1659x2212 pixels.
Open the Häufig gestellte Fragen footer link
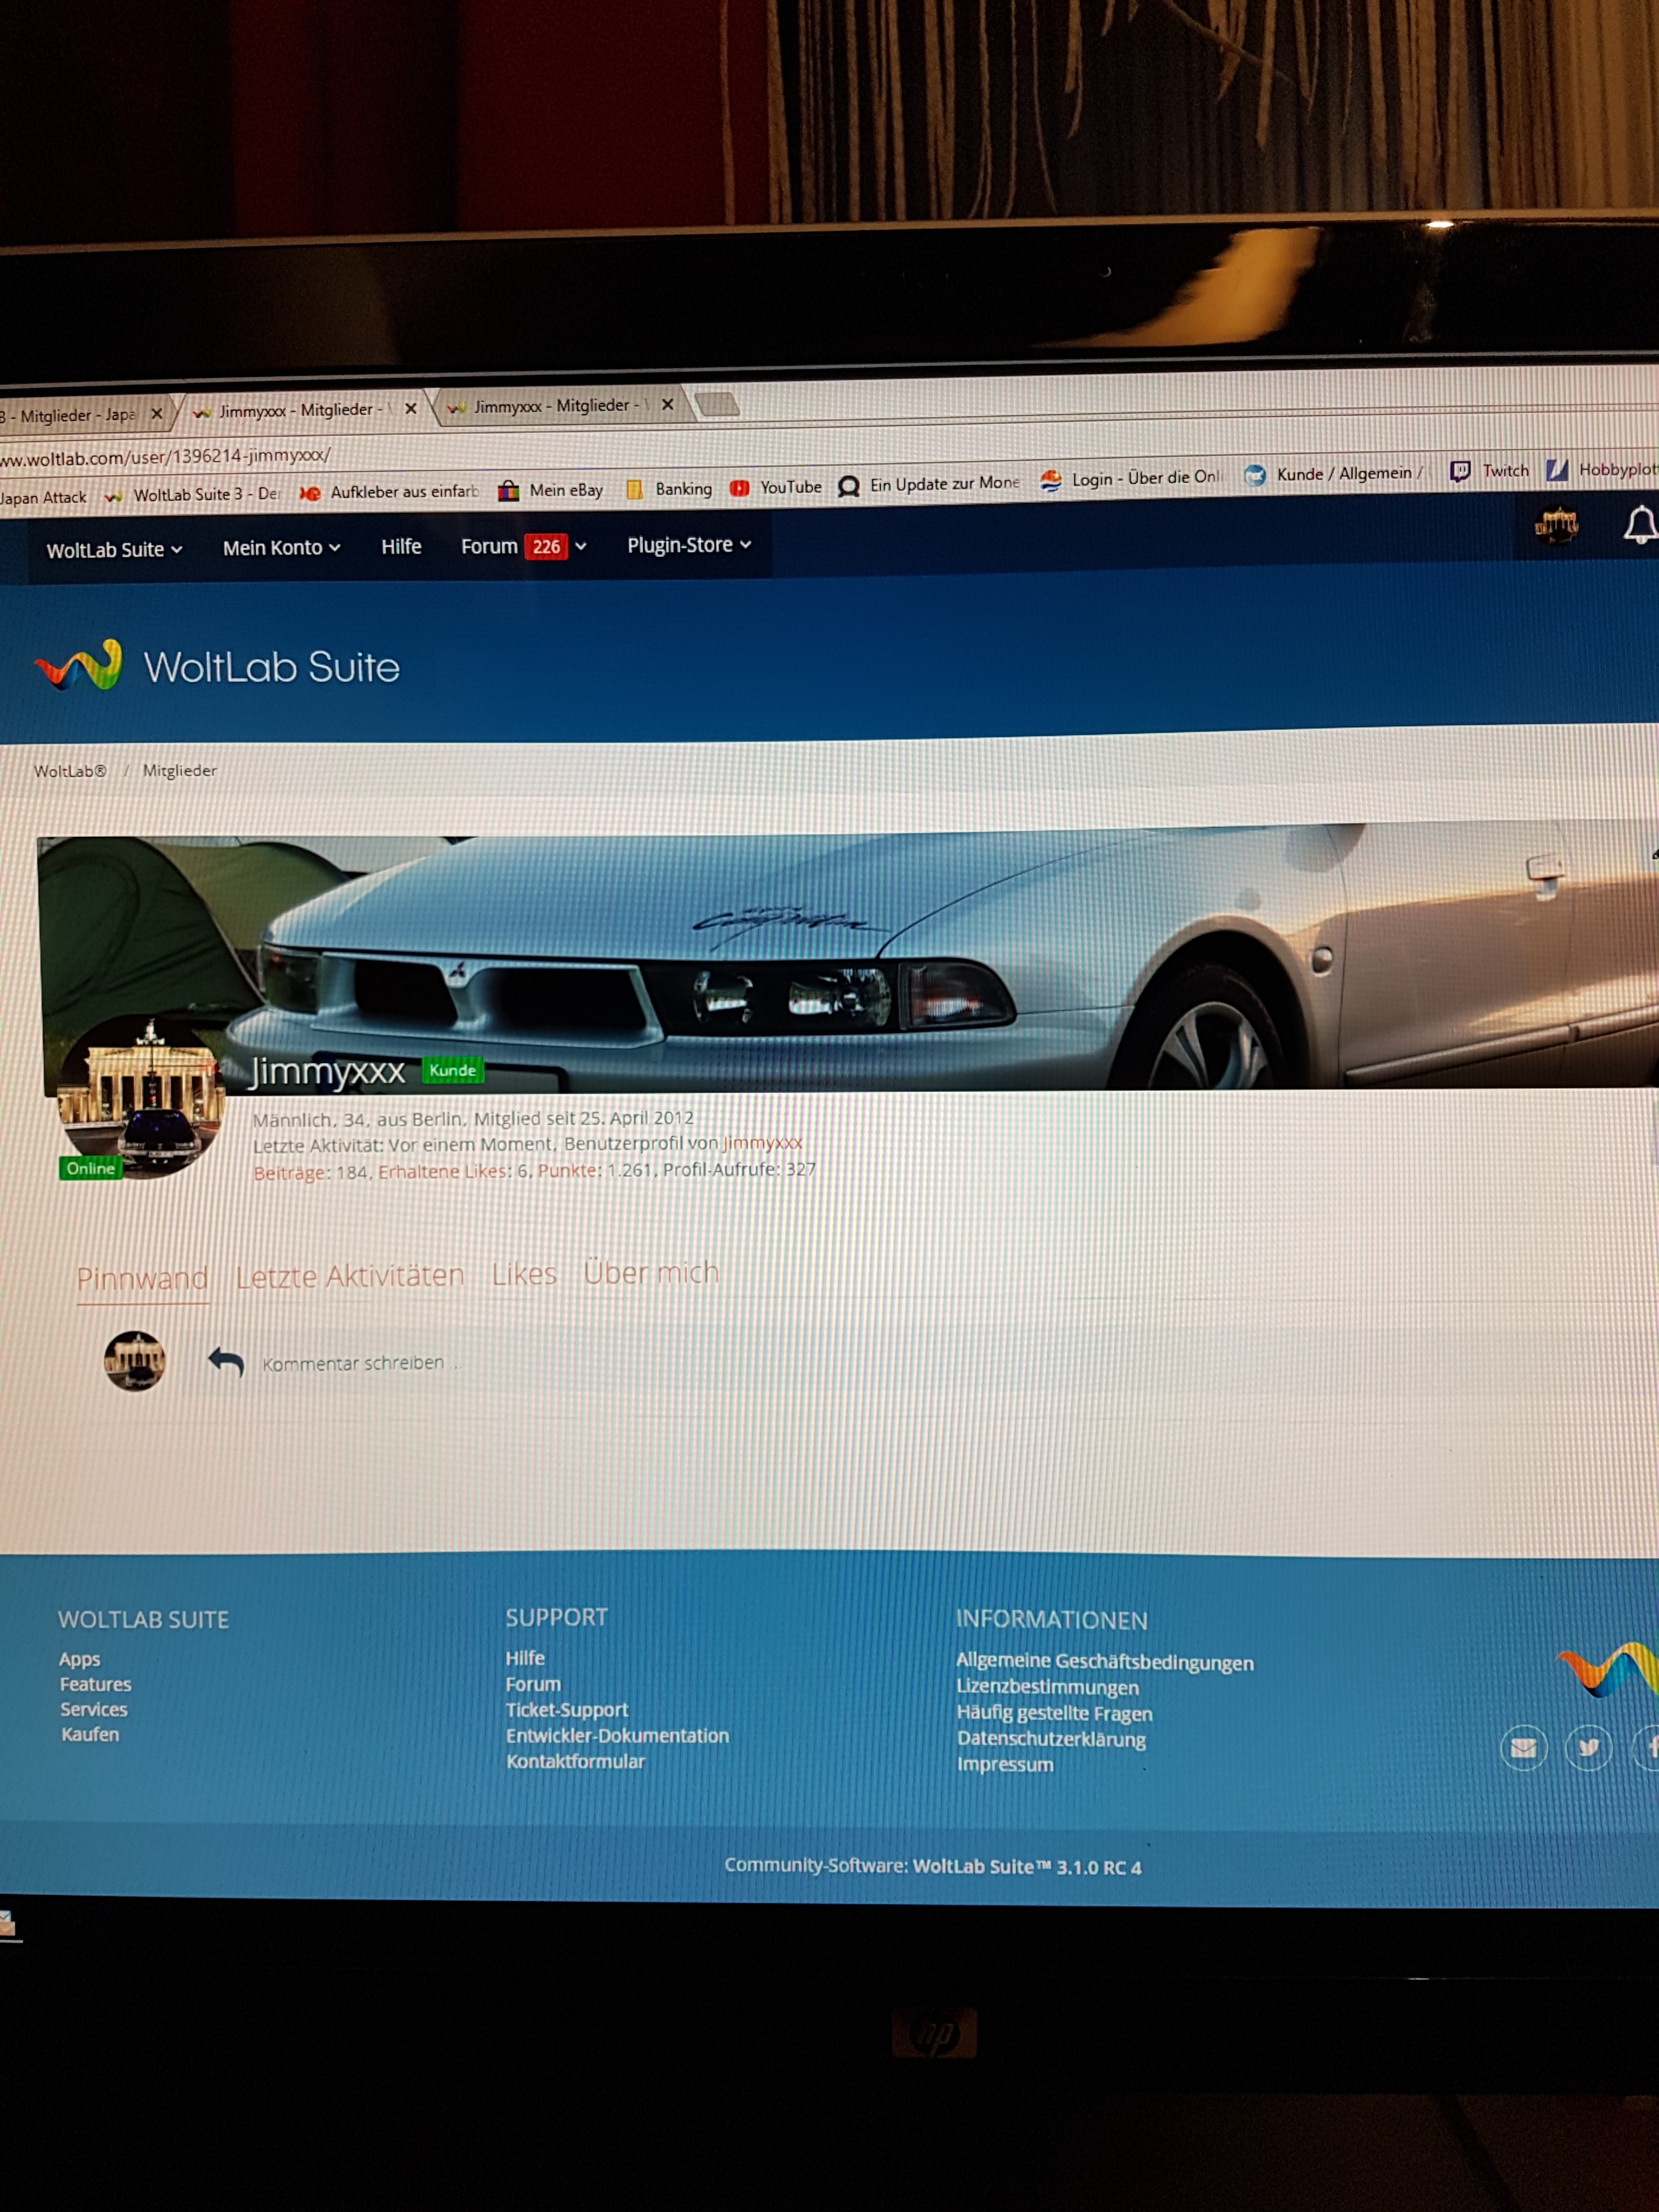click(x=1055, y=1713)
